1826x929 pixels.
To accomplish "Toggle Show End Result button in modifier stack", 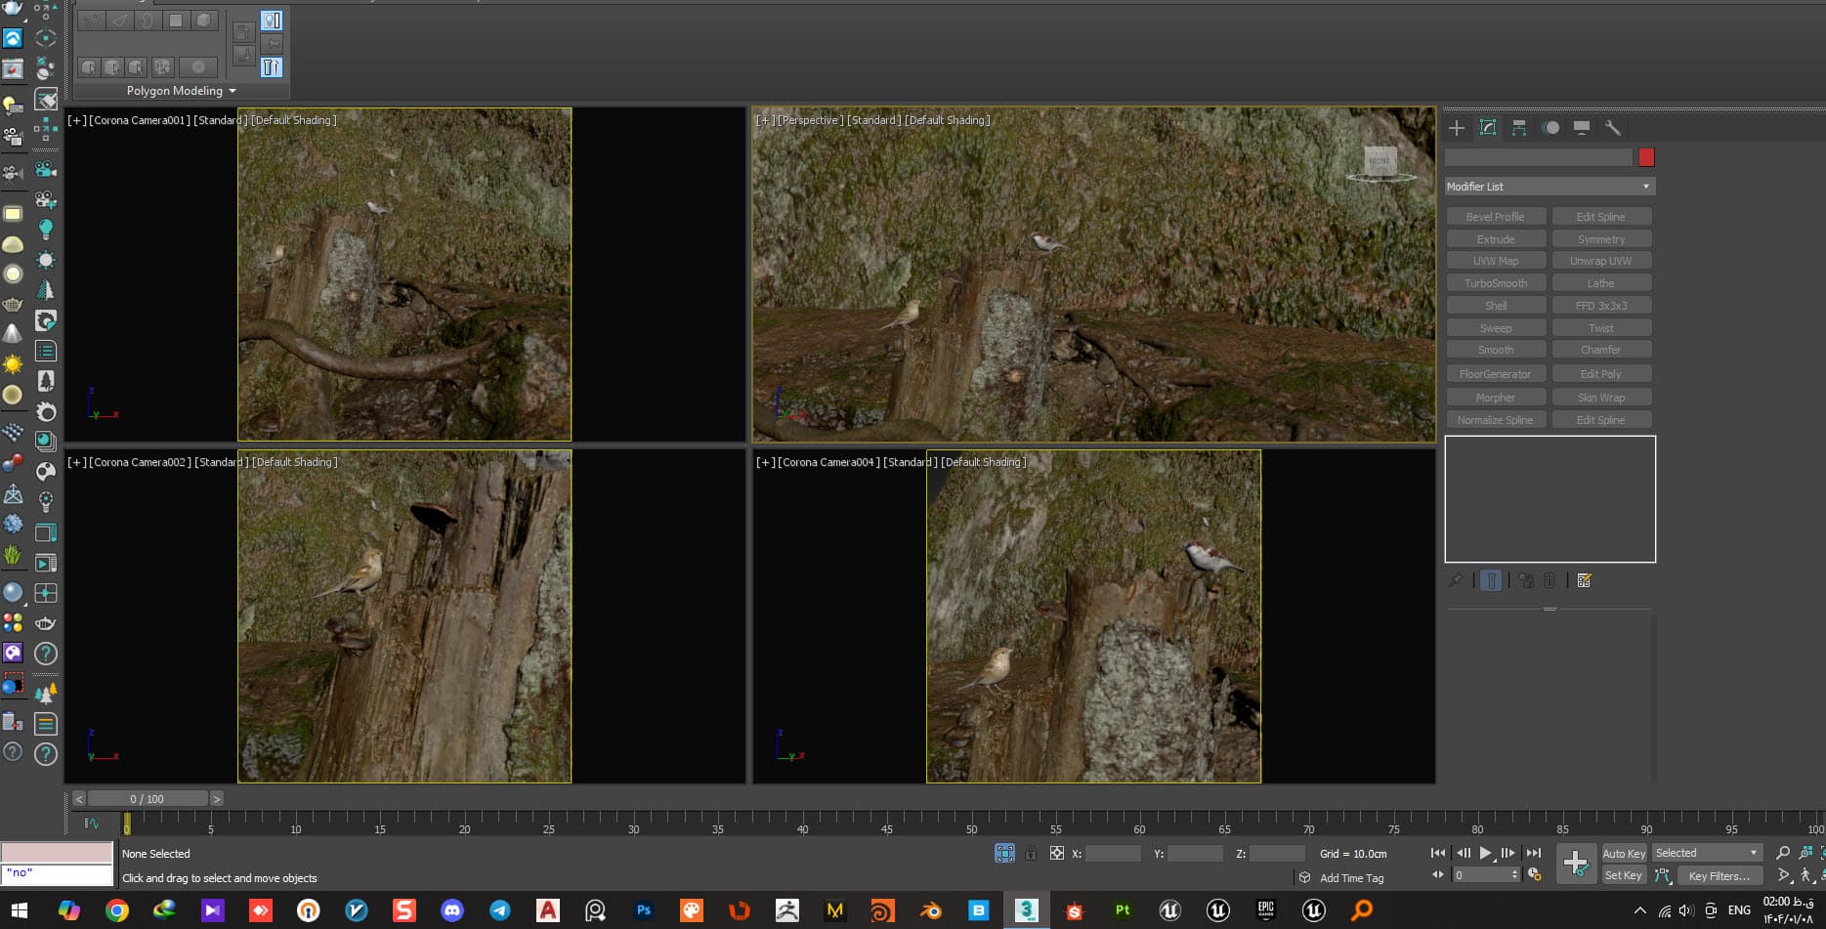I will [x=1491, y=580].
